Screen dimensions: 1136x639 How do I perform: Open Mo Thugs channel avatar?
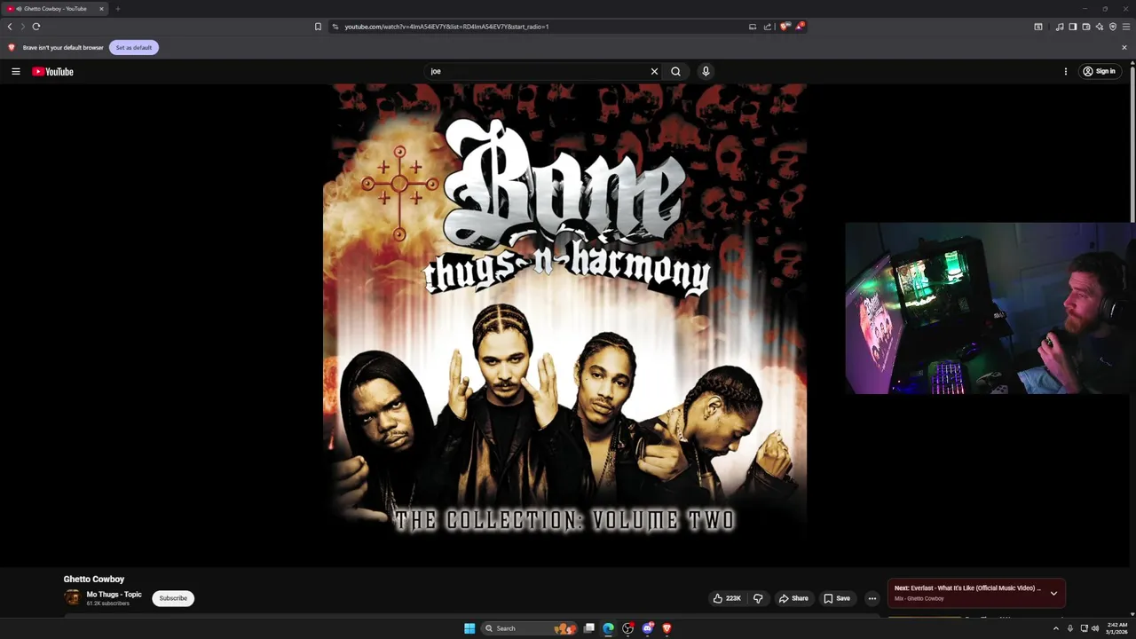72,598
